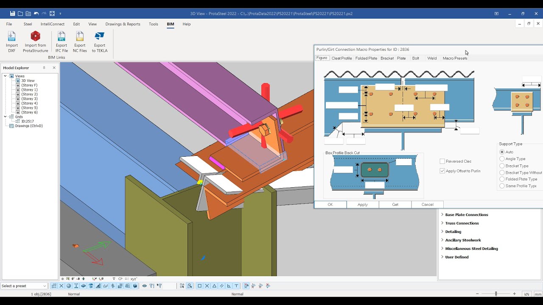This screenshot has height=305, width=543.
Task: Click the Get button
Action: tap(395, 205)
